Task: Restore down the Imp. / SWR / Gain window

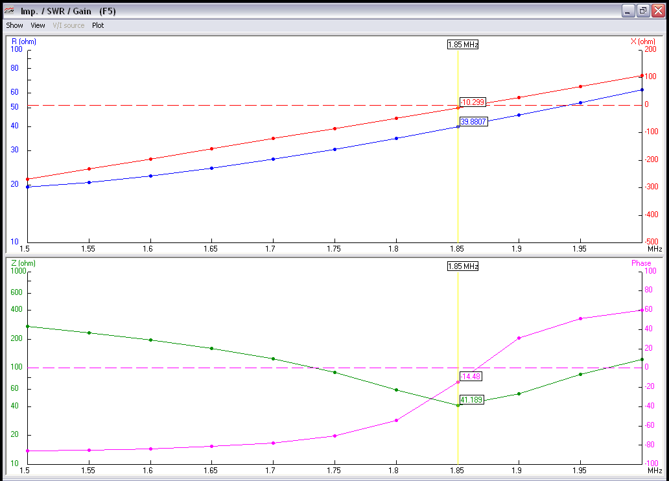Action: tap(642, 10)
